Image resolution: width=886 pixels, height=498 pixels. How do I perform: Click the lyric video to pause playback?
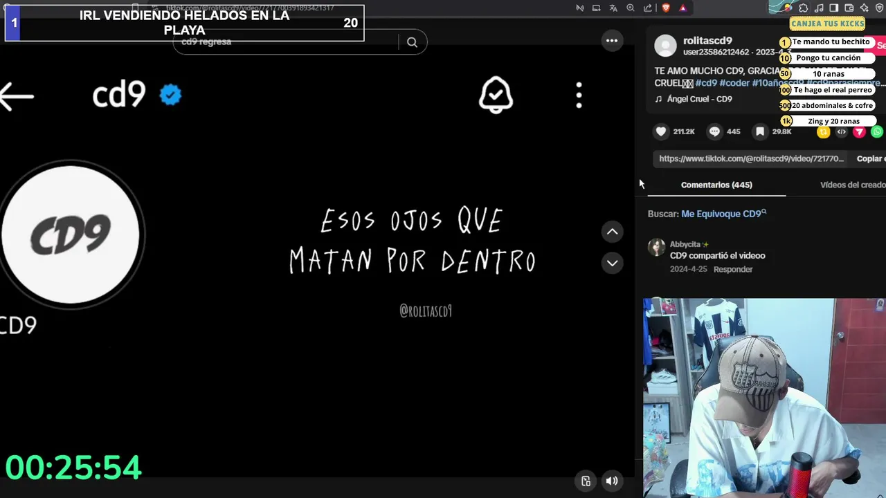pyautogui.click(x=317, y=263)
